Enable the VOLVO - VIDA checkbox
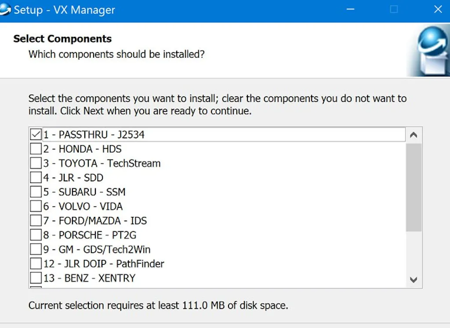The width and height of the screenshot is (450, 328). click(36, 206)
